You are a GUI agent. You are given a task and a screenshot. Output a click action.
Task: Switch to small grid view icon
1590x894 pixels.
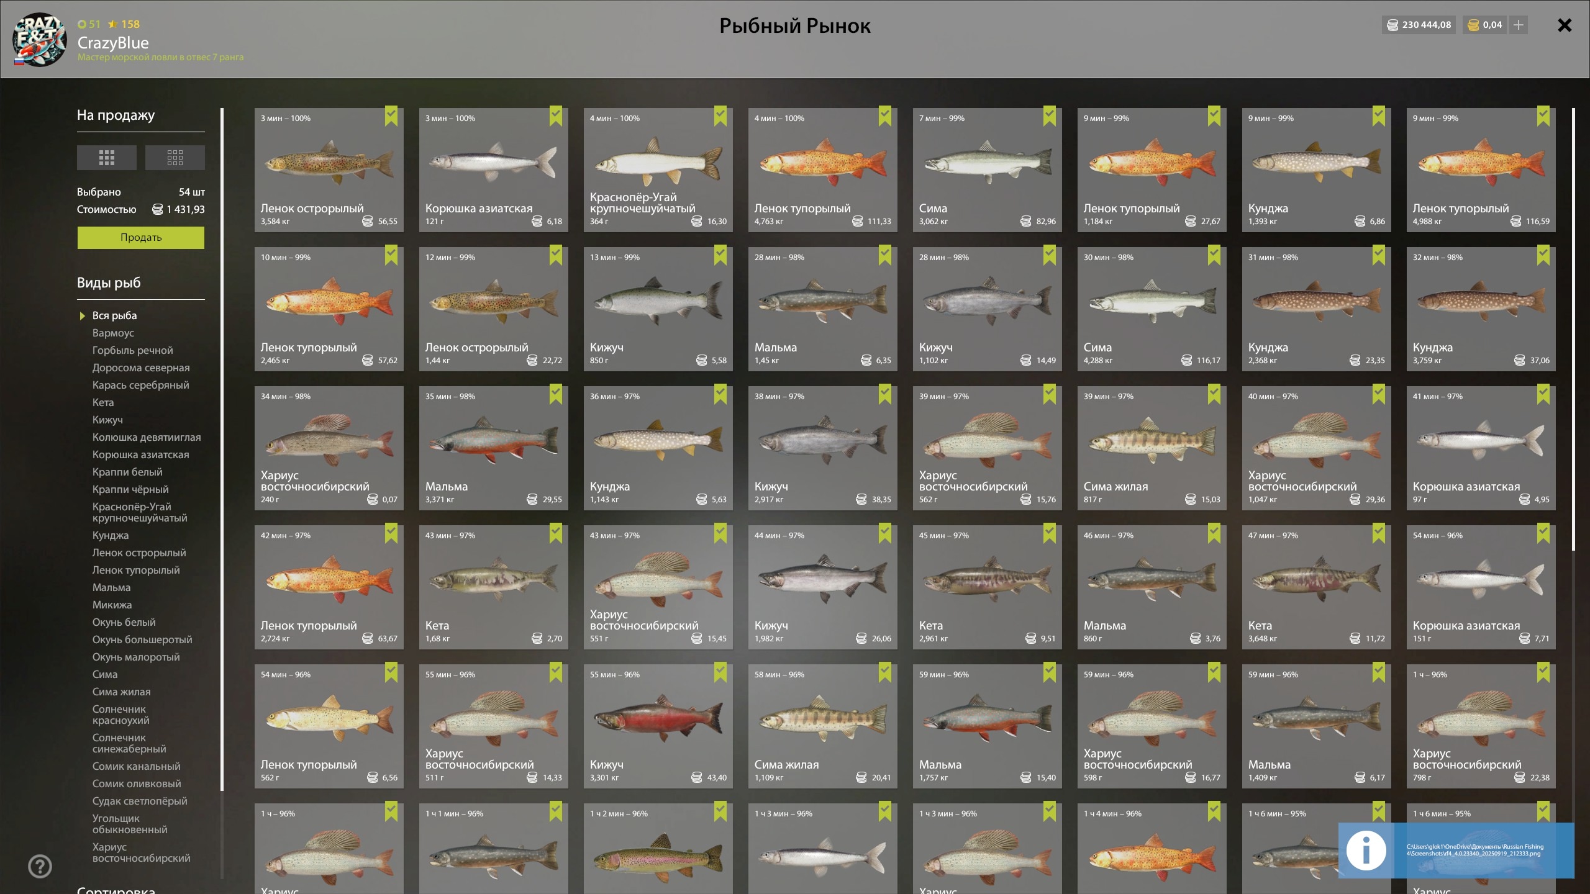[175, 158]
